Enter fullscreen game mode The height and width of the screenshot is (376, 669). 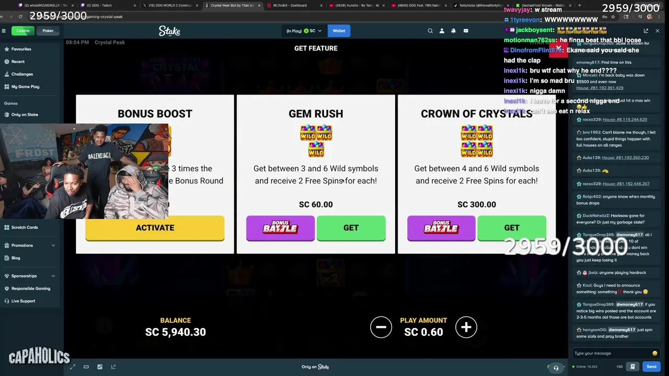point(73,367)
